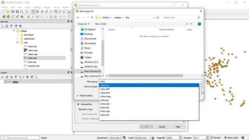Open the Plugins menu
This screenshot has height=140, width=249.
[x=47, y=7]
